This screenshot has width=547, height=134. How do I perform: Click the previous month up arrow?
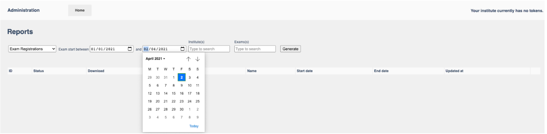point(188,59)
